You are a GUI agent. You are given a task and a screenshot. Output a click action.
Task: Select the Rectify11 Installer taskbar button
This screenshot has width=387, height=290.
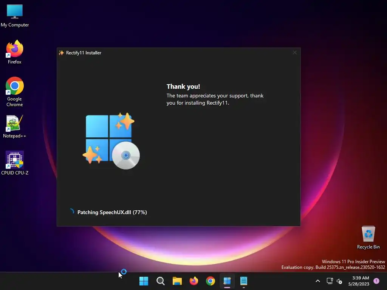(227, 281)
